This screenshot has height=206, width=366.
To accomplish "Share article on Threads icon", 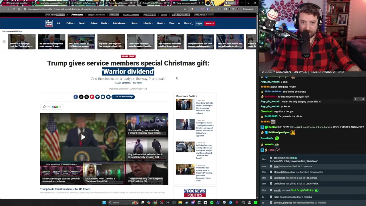I will [x=87, y=97].
